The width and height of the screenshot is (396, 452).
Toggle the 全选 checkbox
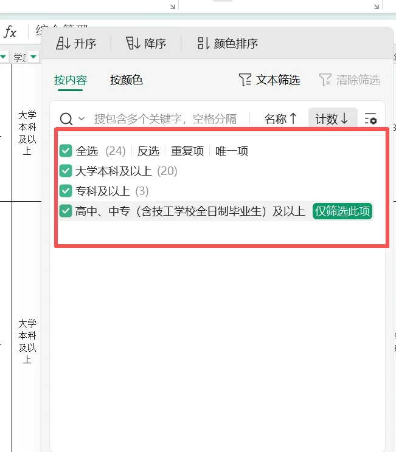[x=66, y=151]
